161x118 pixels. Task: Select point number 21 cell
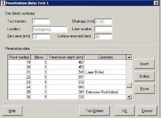19,72
